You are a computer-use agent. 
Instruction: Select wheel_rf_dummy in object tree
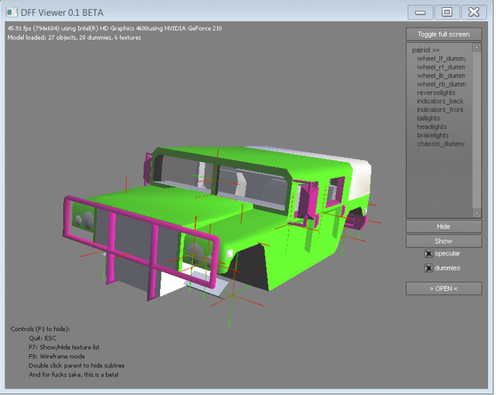pos(441,67)
